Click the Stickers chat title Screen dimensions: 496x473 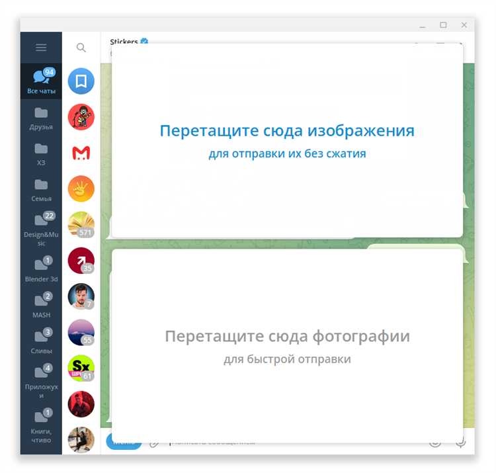click(x=124, y=42)
